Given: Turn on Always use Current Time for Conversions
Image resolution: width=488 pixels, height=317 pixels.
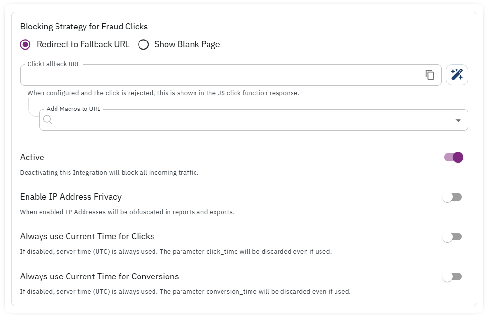Looking at the screenshot, I should 452,276.
